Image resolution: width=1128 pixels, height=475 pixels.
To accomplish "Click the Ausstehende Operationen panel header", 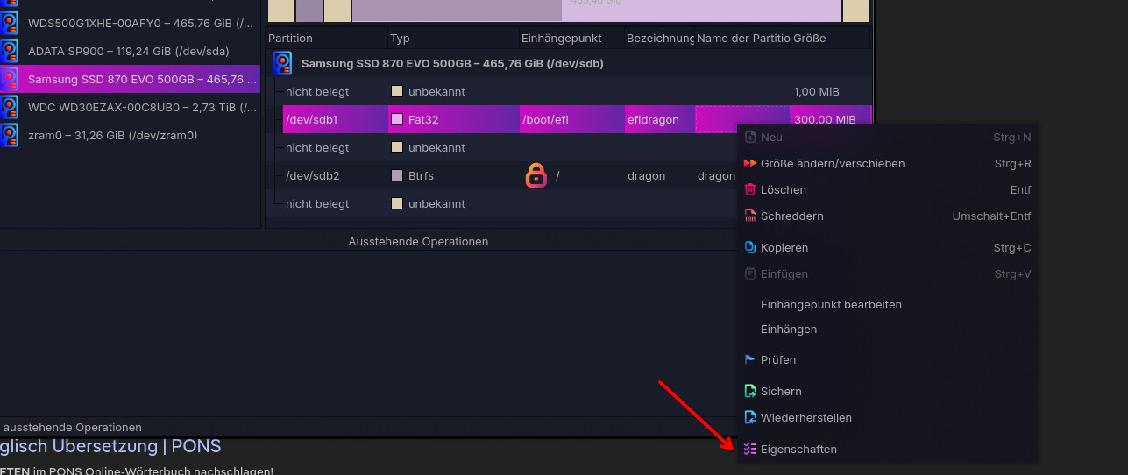I will [418, 241].
